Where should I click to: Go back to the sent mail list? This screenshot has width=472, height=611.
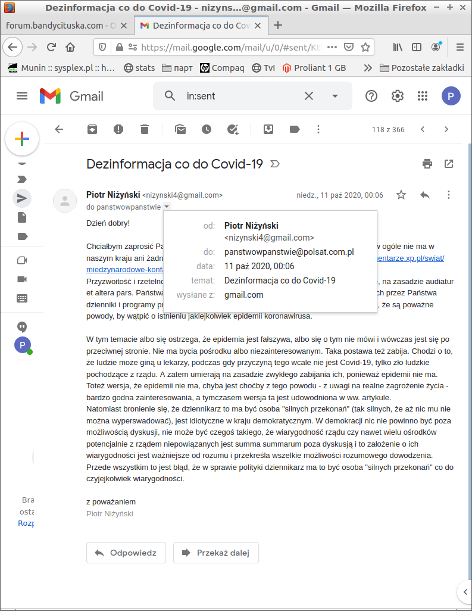click(x=59, y=129)
